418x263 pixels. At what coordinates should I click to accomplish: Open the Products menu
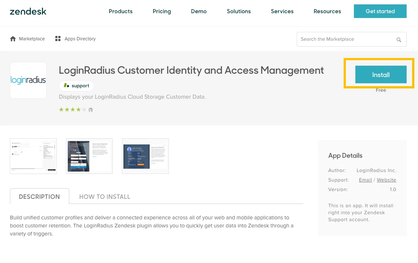click(121, 11)
